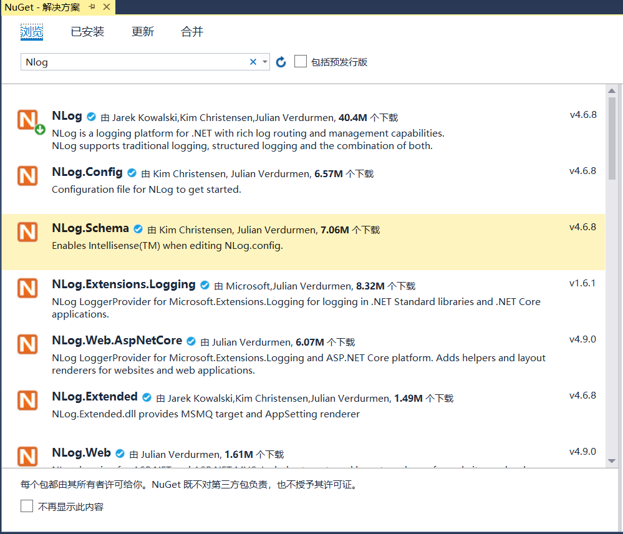Click verified badge next to NLog.Web

[x=120, y=453]
